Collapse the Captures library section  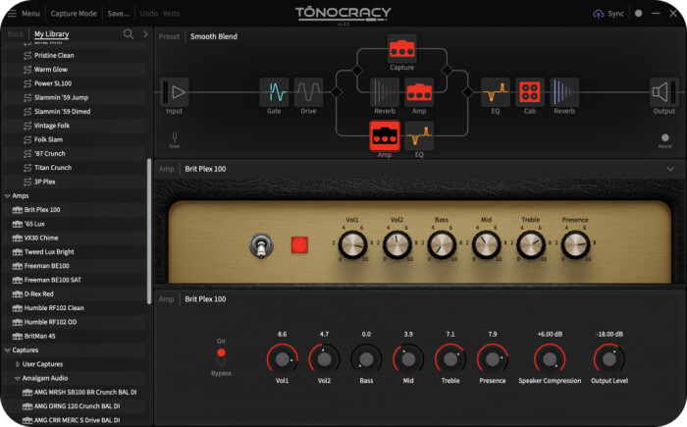point(7,350)
